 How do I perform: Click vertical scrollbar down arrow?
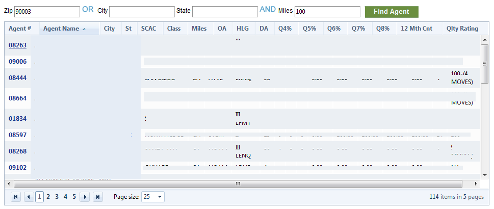pyautogui.click(x=484, y=175)
